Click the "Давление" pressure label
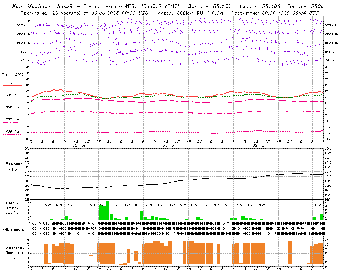This screenshot has height=271, width=339. point(14,164)
